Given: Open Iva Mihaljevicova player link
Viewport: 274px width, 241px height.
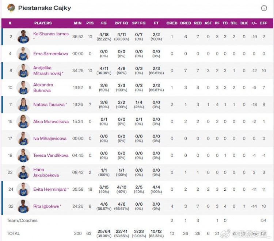Looking at the screenshot, I should point(50,139).
